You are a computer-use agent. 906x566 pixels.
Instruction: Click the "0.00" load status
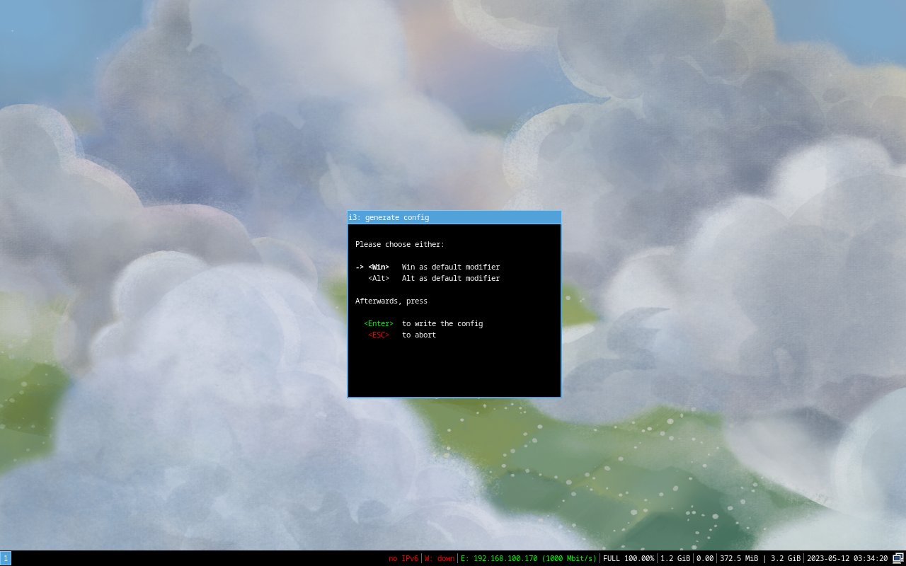point(705,559)
